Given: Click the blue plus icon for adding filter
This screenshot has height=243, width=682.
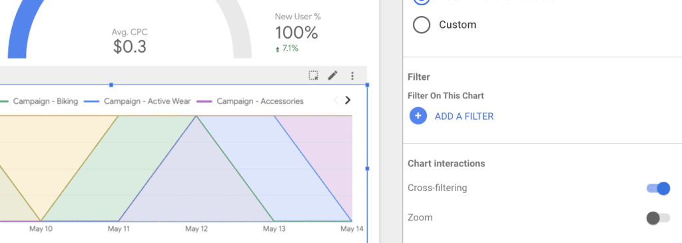Looking at the screenshot, I should pyautogui.click(x=418, y=116).
